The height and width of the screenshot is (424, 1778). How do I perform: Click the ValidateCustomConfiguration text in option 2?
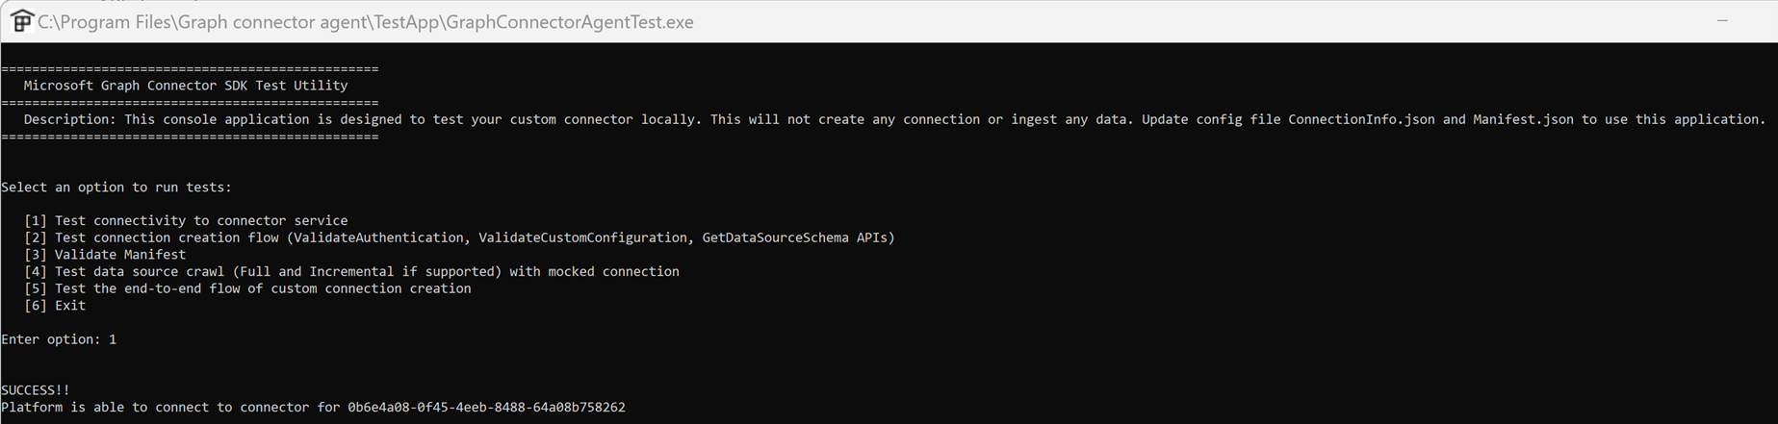582,237
